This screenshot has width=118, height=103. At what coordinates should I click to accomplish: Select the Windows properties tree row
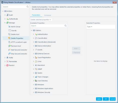[x=41, y=85]
